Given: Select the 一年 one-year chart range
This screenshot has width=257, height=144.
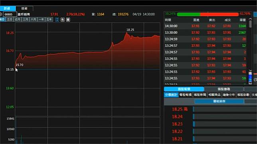Looking at the screenshot, I should tap(41, 19).
